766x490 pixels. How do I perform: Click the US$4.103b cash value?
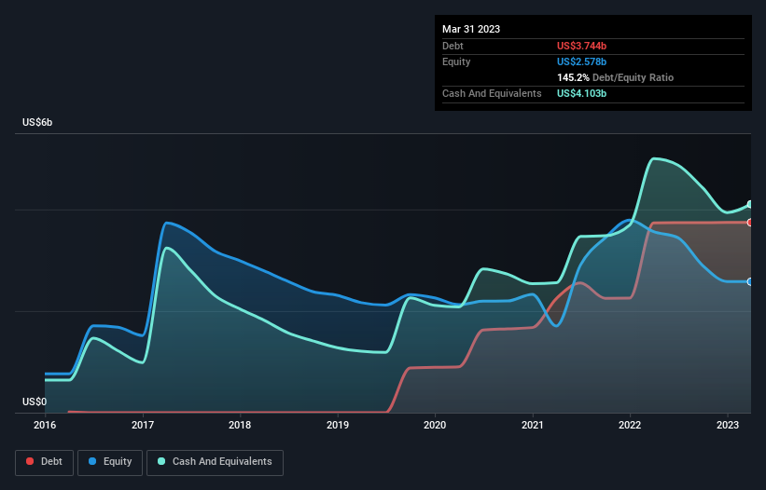581,93
